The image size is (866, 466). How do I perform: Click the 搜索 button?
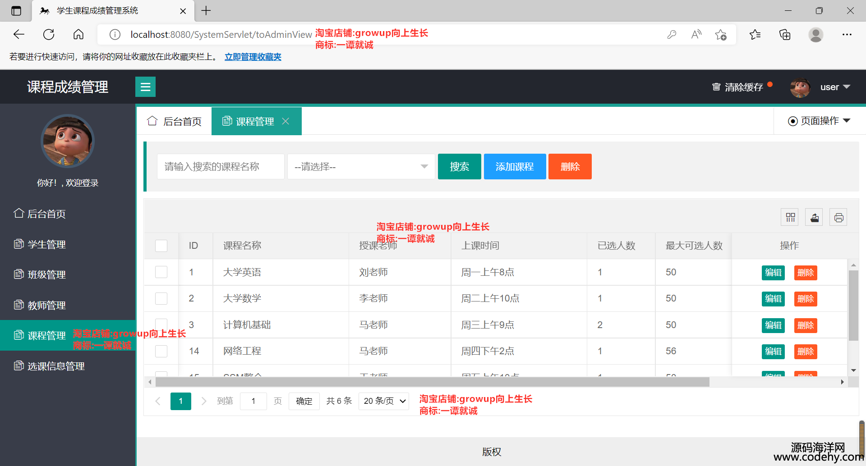coord(459,167)
